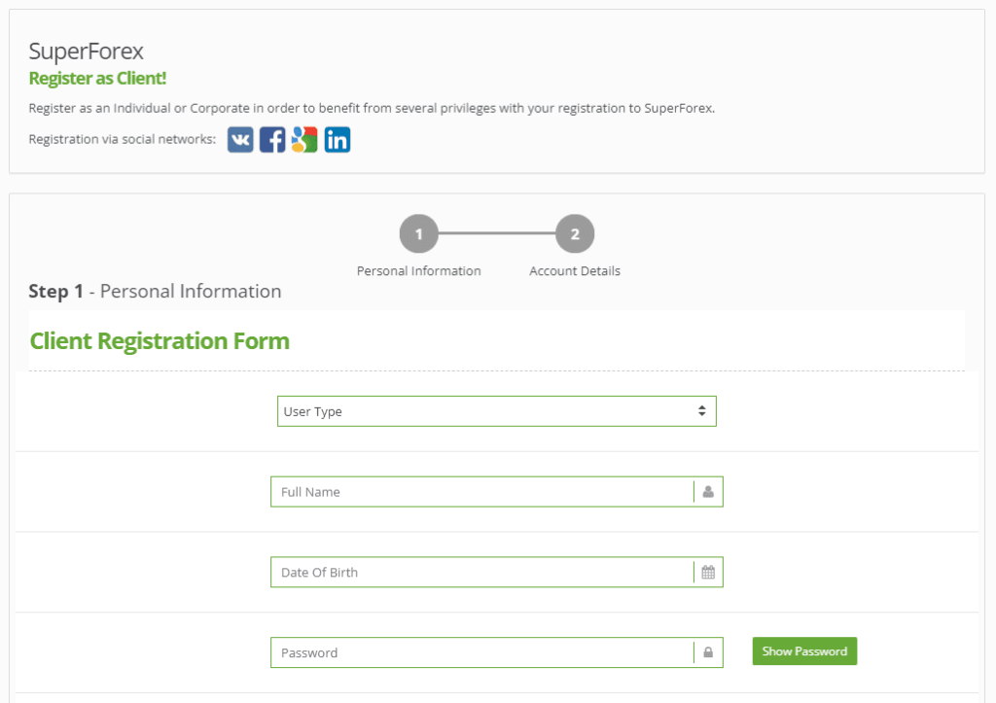This screenshot has width=996, height=703.
Task: Go to step 1 circle
Action: click(418, 233)
